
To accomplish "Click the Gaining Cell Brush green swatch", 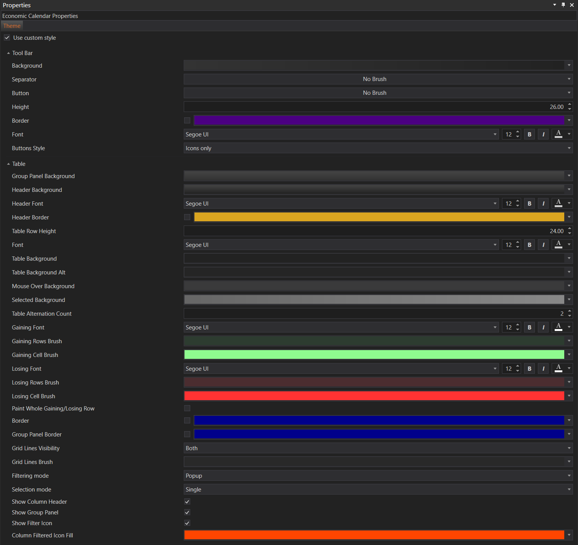I will 374,355.
